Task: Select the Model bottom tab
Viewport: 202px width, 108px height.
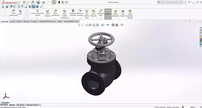Action: pyautogui.click(x=12, y=105)
